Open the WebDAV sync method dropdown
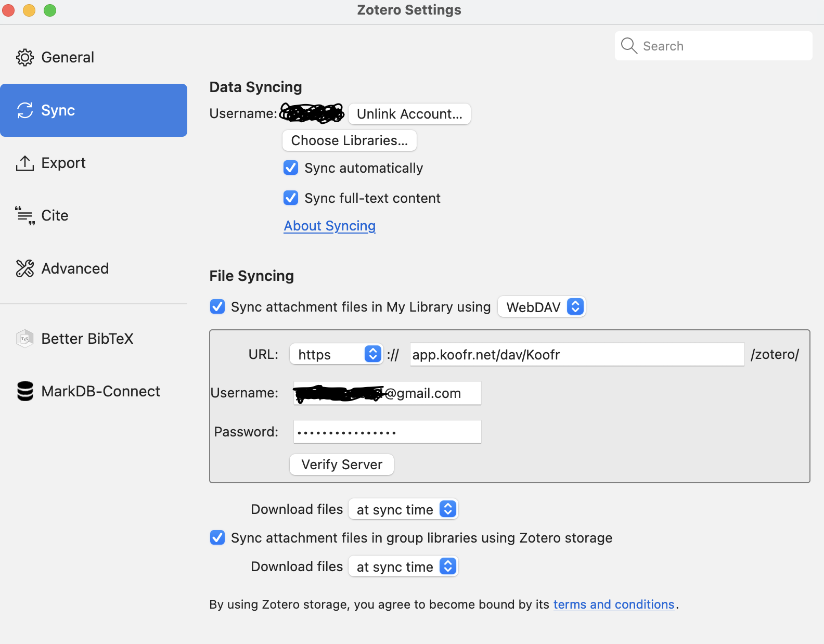 coord(542,307)
